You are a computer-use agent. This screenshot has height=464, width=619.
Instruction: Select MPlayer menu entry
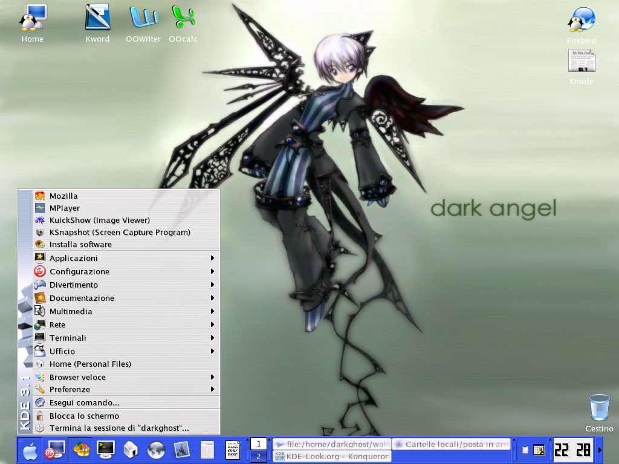tap(126, 208)
